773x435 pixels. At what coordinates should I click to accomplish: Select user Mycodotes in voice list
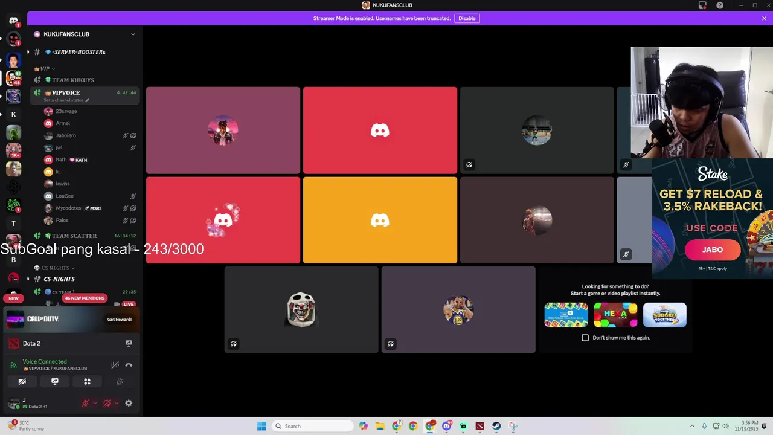(91, 208)
